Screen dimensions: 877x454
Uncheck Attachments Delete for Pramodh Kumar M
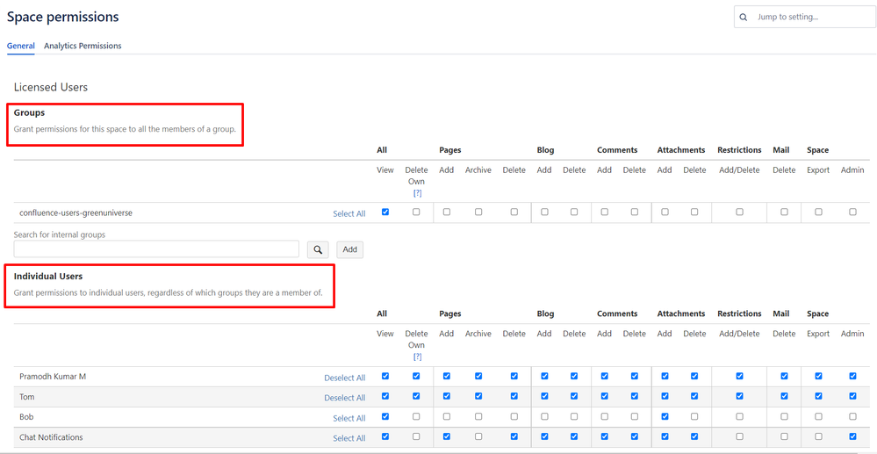click(694, 376)
